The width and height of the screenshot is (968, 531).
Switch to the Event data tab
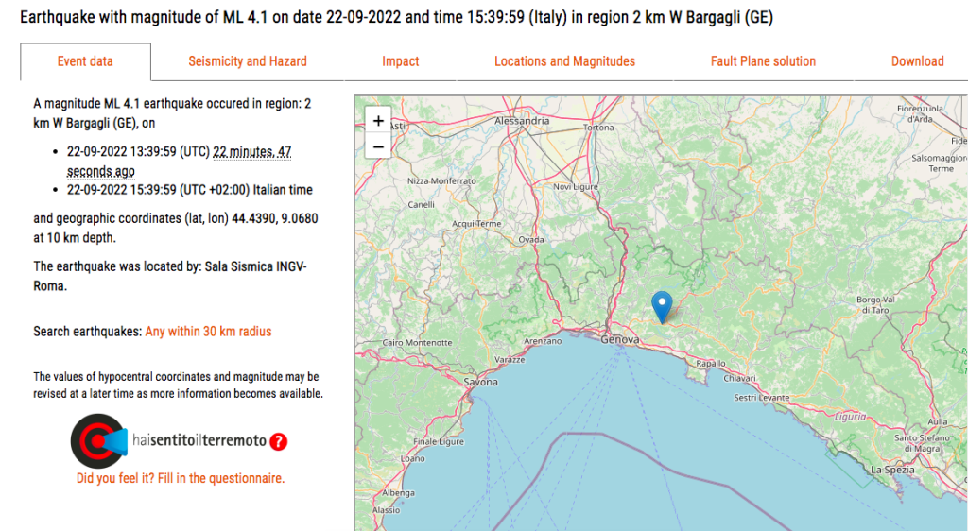(85, 61)
